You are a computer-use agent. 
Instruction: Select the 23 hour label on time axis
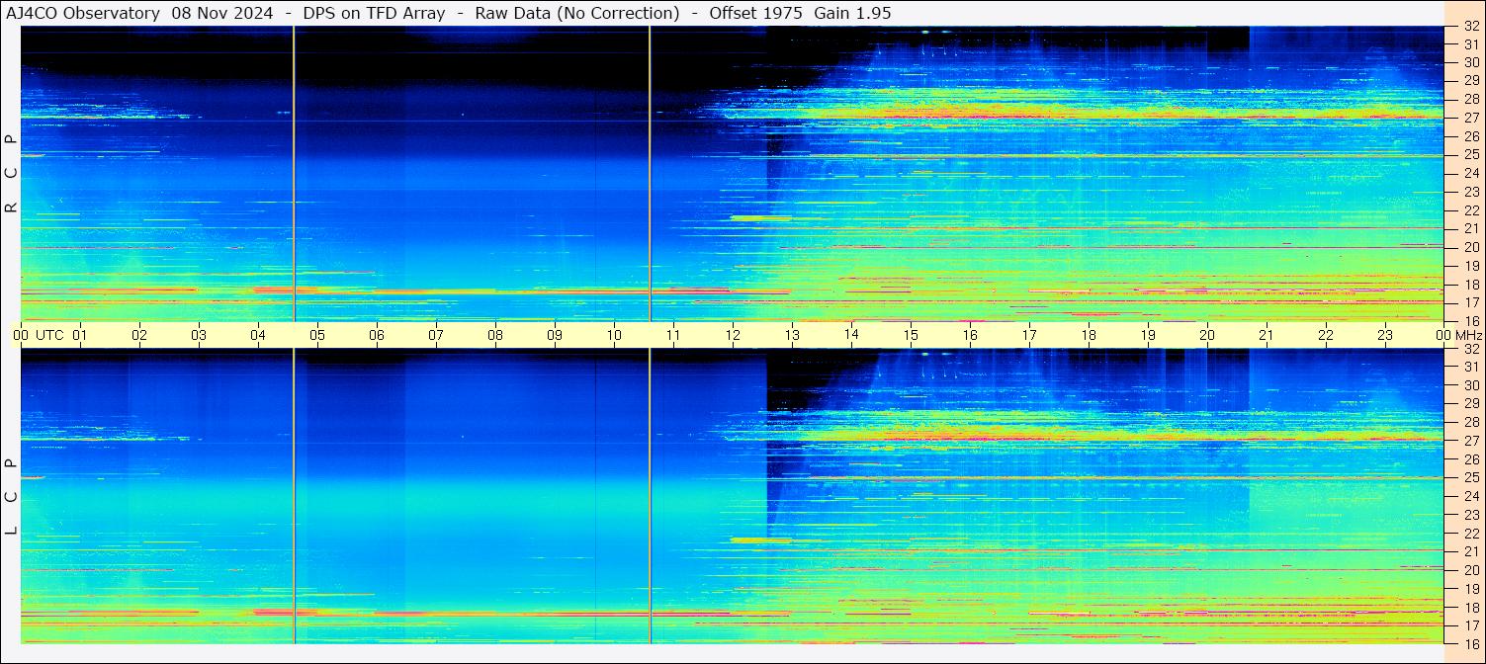(x=1384, y=335)
